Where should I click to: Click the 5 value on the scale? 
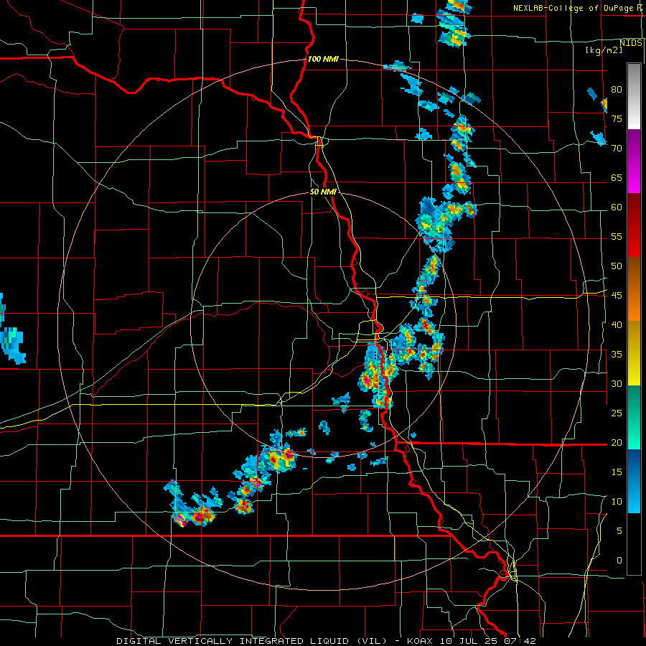click(x=619, y=530)
